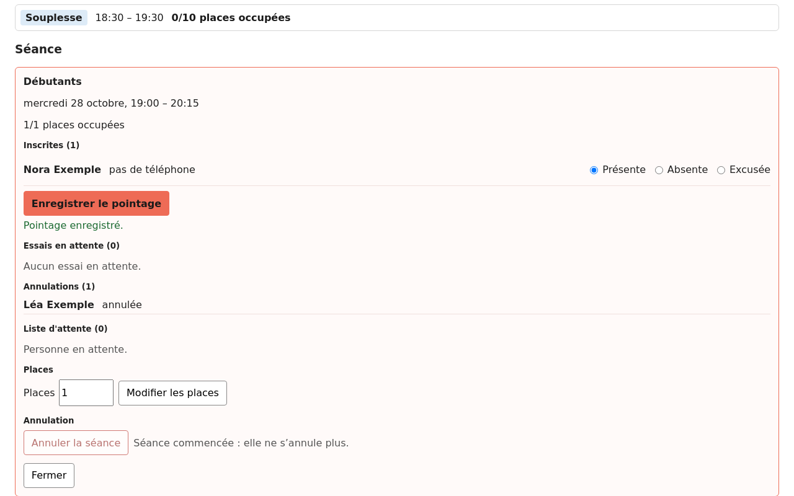794x496 pixels.
Task: Click the Léa Exemple cancelled entry
Action: tap(397, 305)
